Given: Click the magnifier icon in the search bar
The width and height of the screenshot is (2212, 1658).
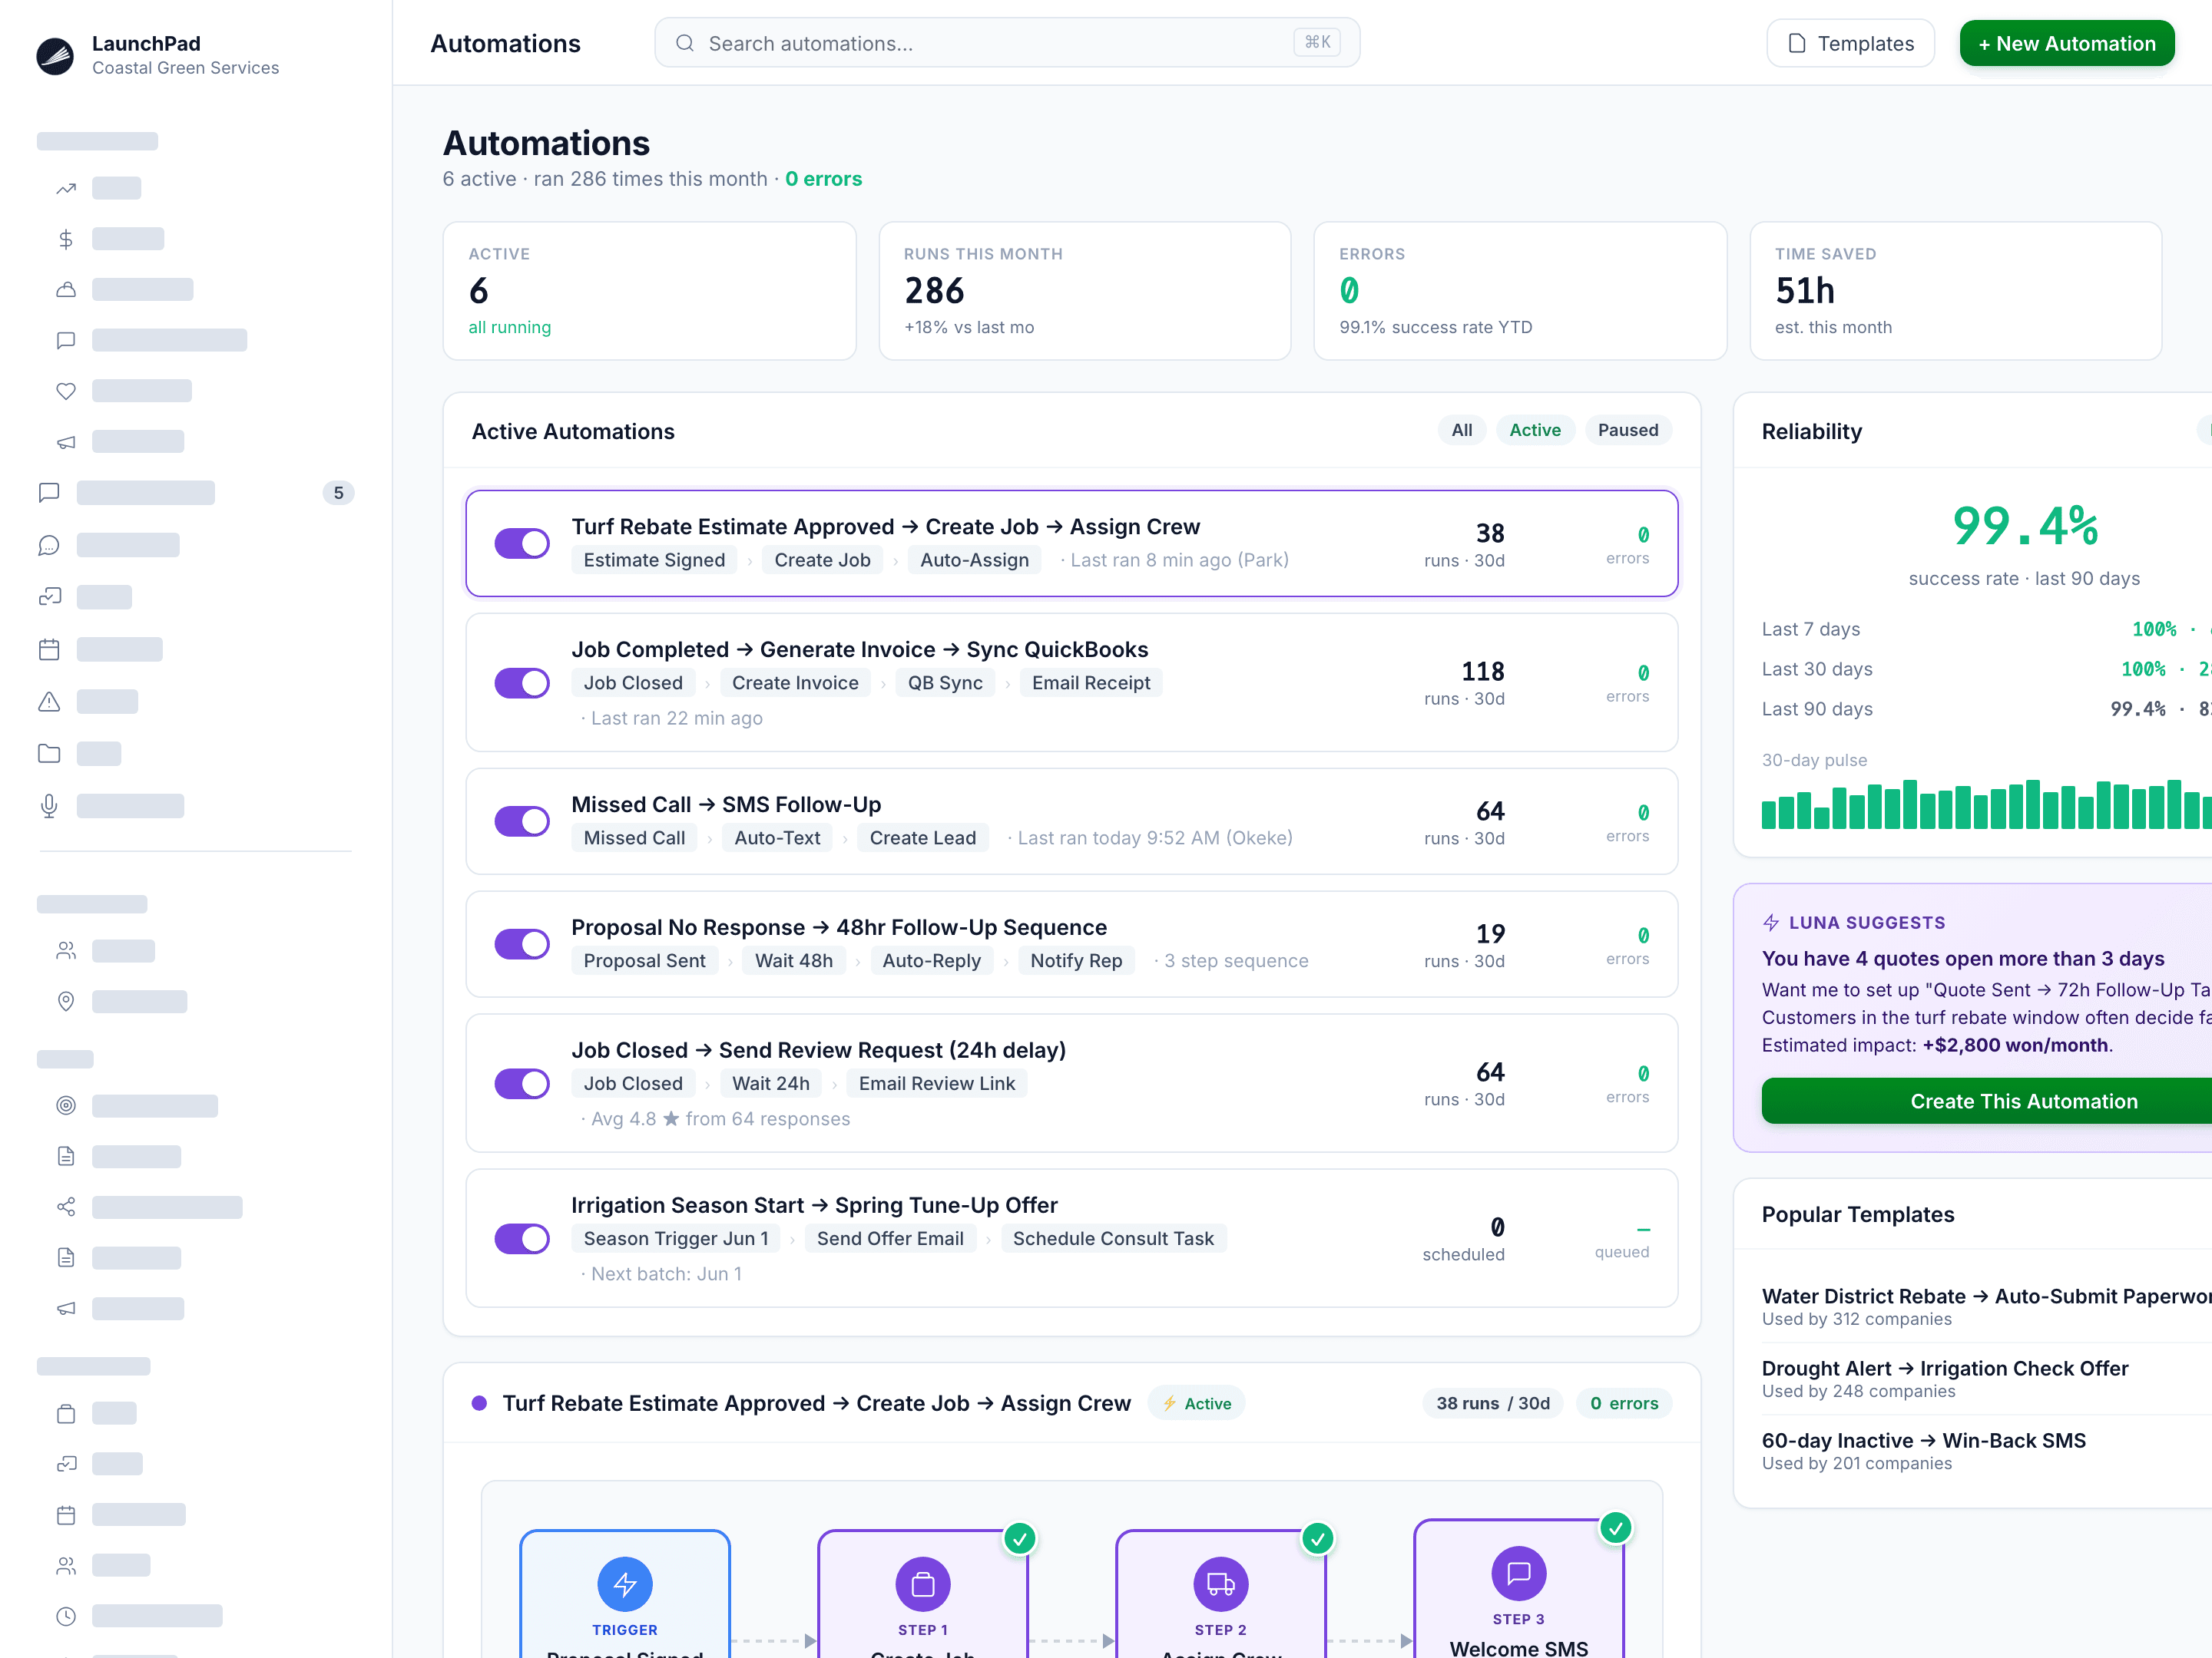Looking at the screenshot, I should [x=685, y=43].
